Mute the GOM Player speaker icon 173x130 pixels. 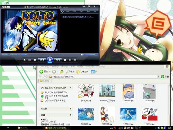[x=82, y=54]
